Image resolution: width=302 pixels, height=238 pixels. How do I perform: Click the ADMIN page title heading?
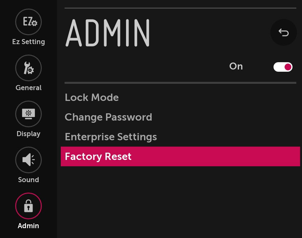tap(108, 32)
